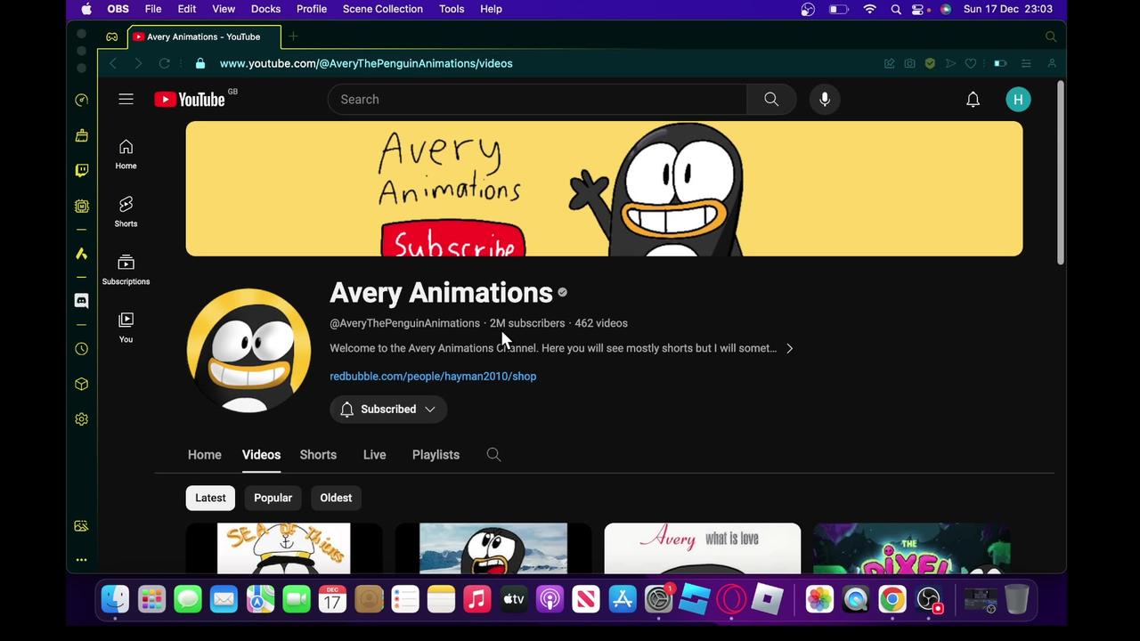The height and width of the screenshot is (641, 1140).
Task: Open the Discord panel in the browser sidebar
Action: 81,300
